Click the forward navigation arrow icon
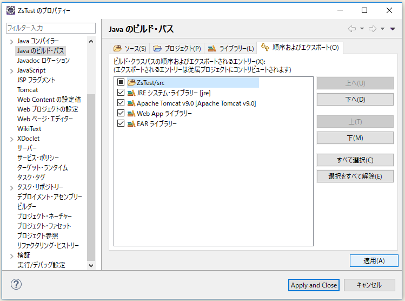405x301 pixels. 373,29
